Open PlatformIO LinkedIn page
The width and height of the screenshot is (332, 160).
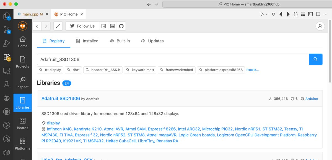tap(112, 26)
